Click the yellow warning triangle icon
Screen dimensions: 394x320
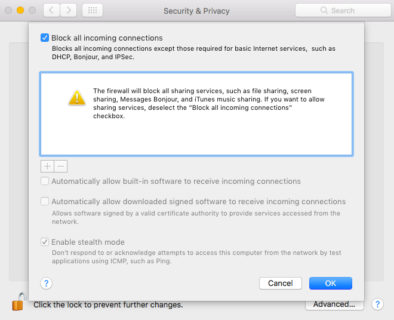tap(77, 97)
